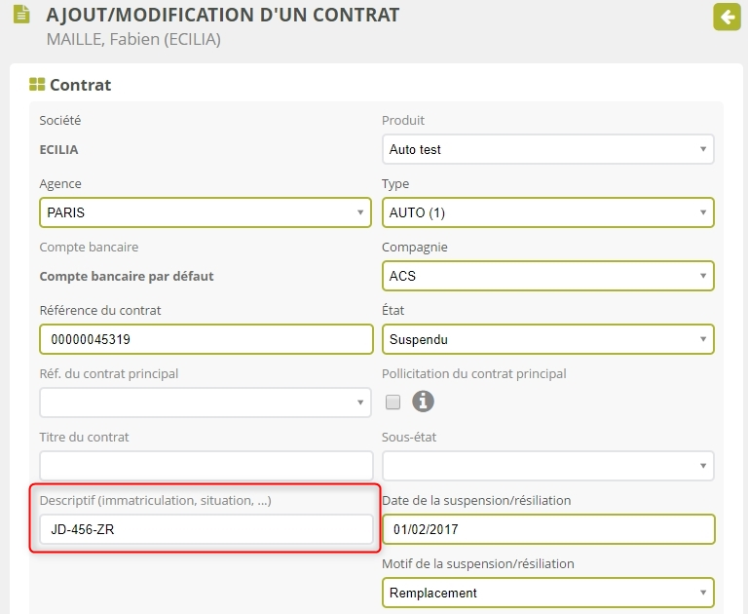Click the Descriptif field containing JD-456-ZR
The image size is (748, 614).
coord(206,529)
